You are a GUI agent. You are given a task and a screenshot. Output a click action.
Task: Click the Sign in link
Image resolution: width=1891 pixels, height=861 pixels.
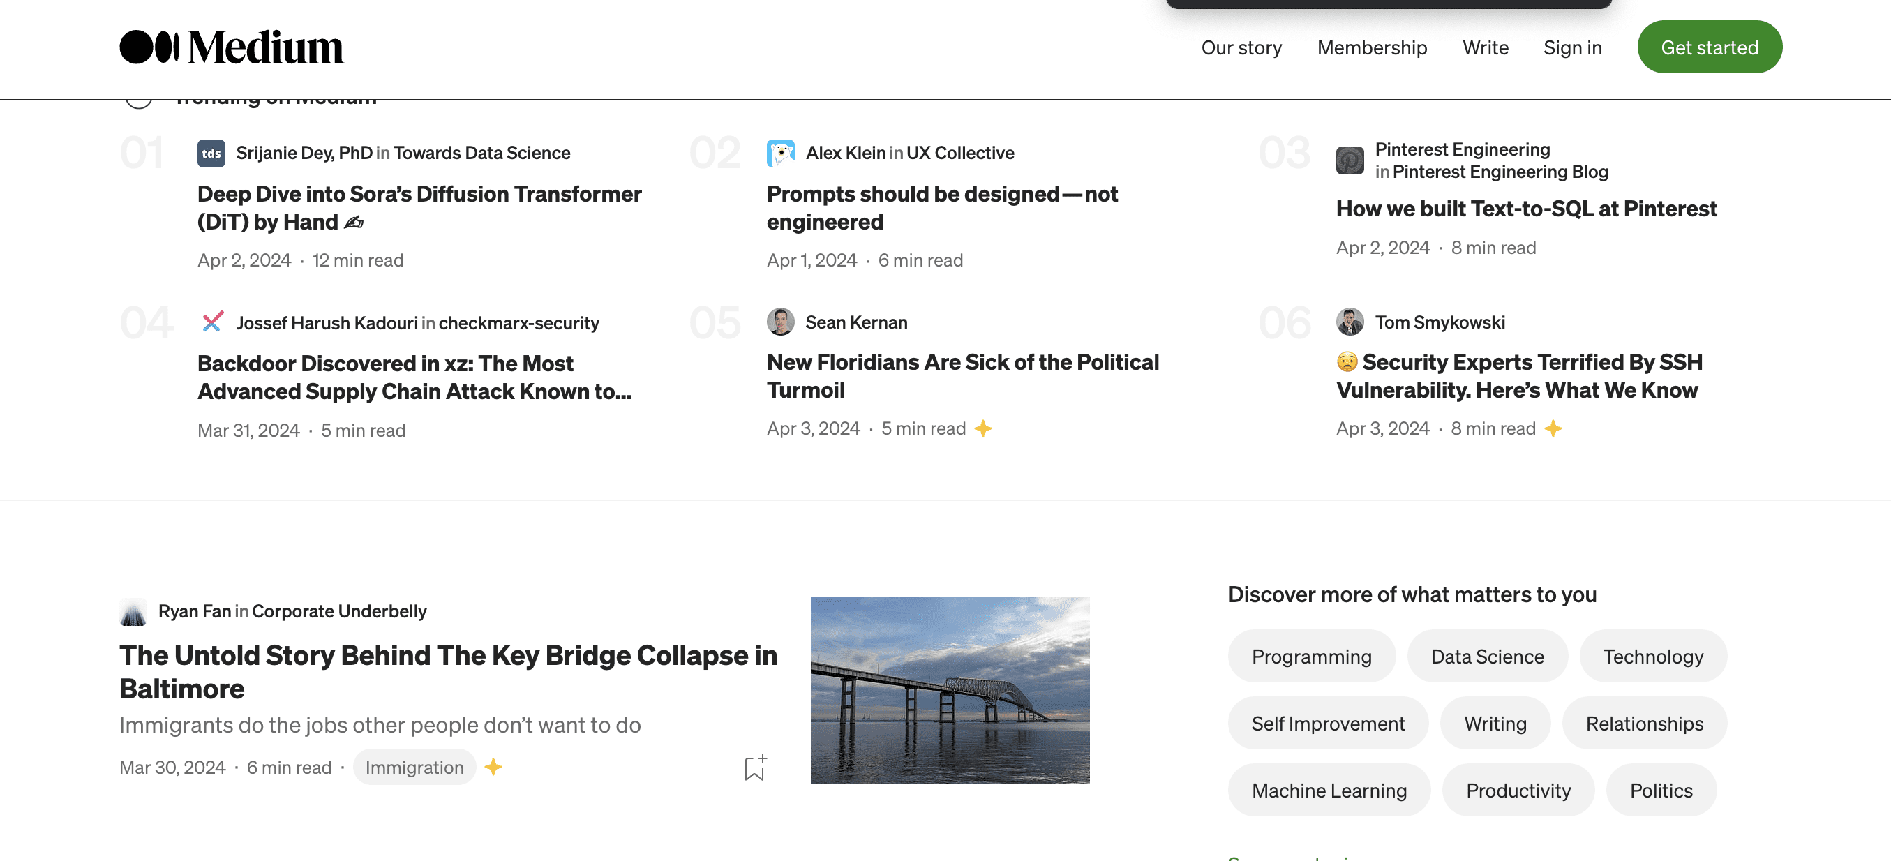point(1571,47)
